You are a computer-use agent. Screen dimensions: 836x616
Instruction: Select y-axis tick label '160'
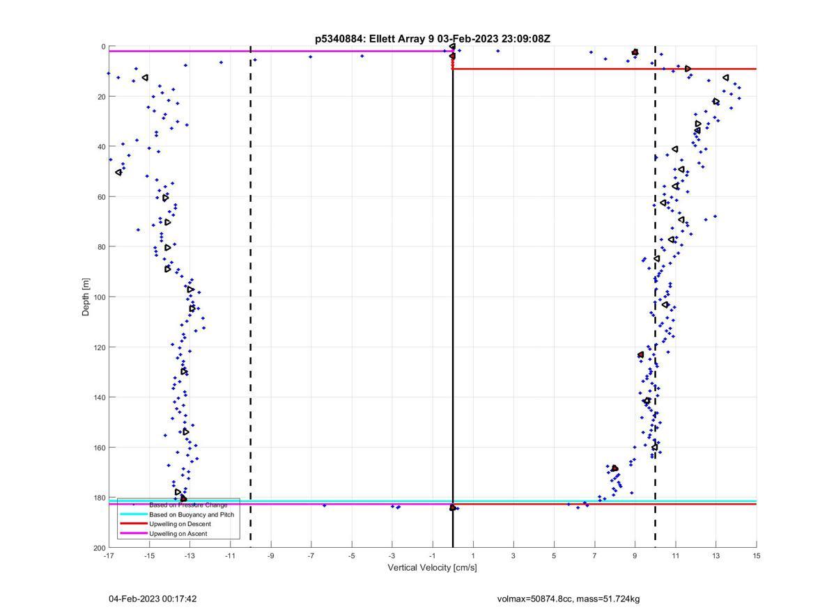tap(100, 448)
